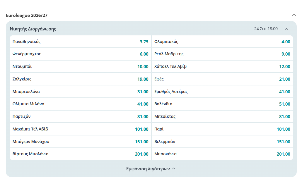
Task: Select Παναθηναϊκός odds 3.75
Action: pos(81,42)
